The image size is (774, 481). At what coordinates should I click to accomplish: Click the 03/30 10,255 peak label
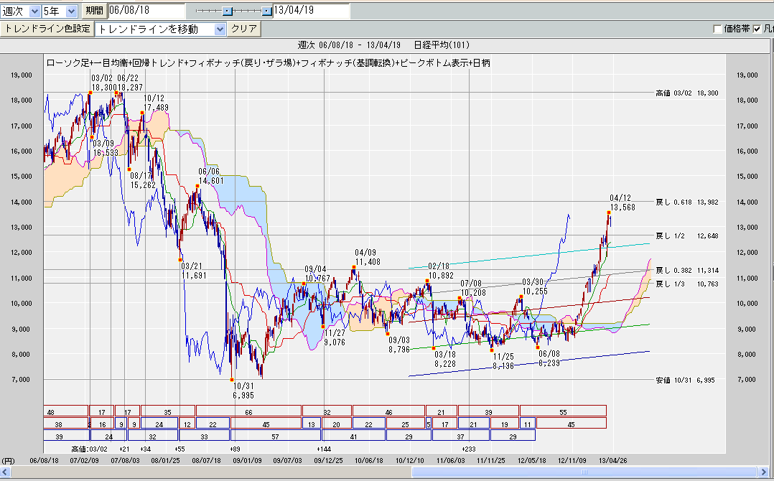tap(535, 286)
